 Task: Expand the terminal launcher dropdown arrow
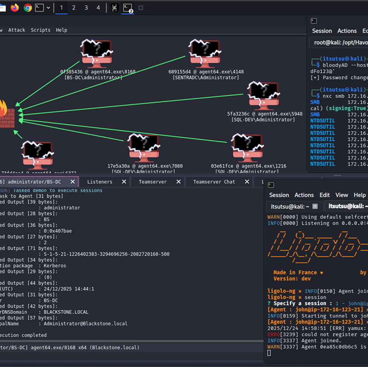click(x=48, y=8)
